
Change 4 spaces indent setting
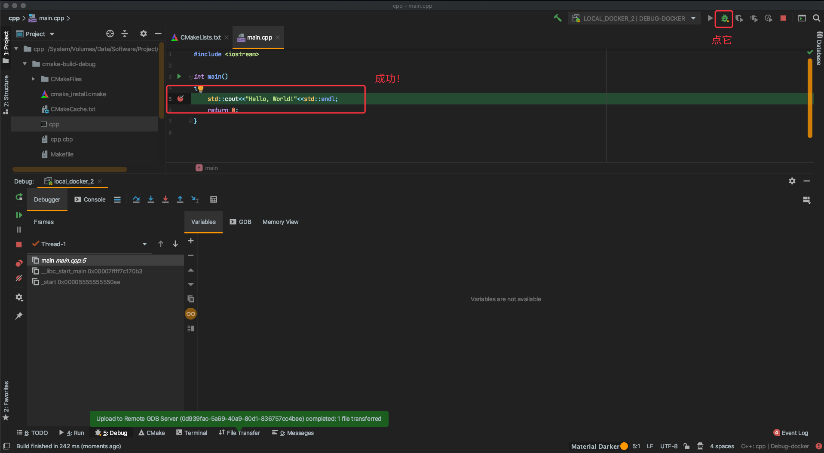coord(722,446)
